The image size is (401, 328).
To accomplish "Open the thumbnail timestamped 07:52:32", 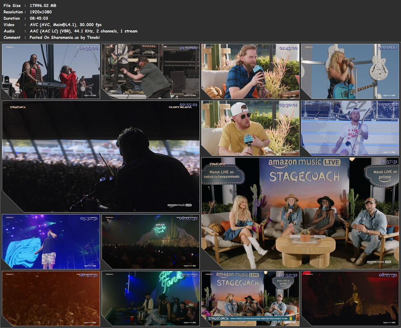I will pyautogui.click(x=250, y=298).
